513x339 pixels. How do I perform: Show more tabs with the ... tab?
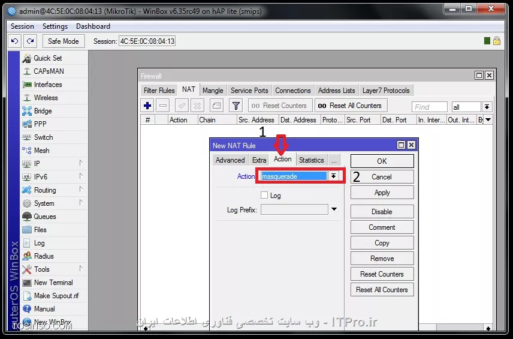click(334, 160)
